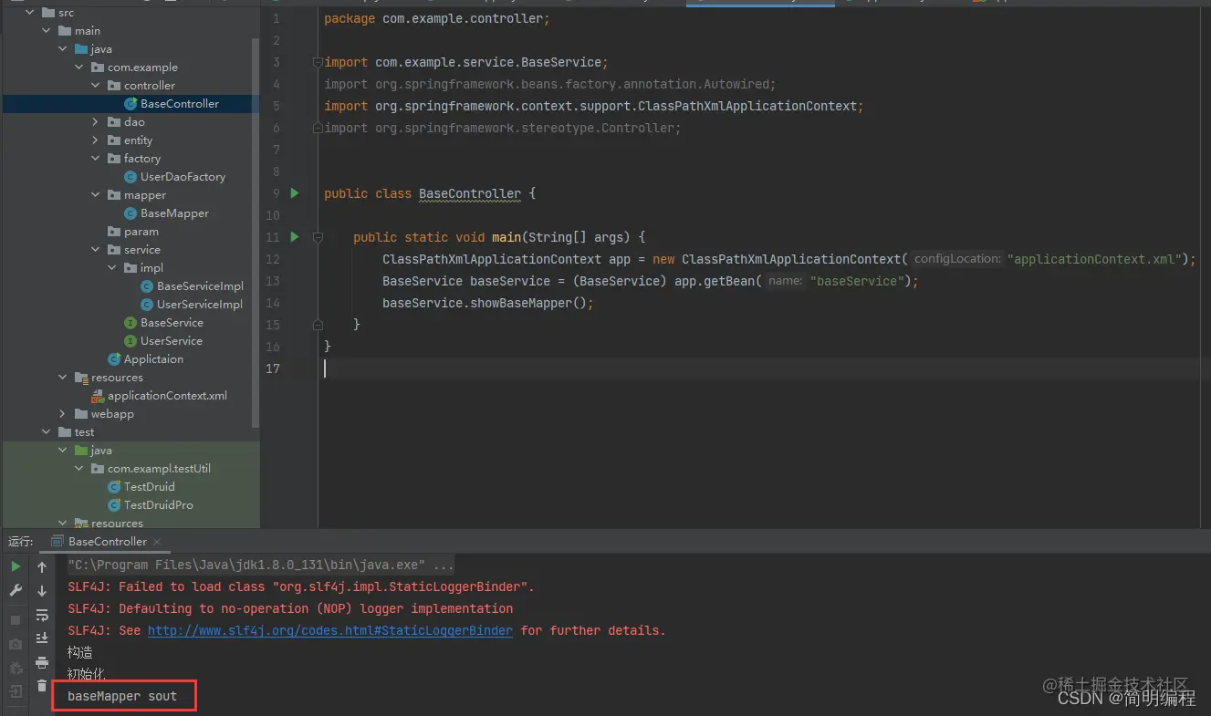Switch to BaseController run tab
The height and width of the screenshot is (716, 1211).
[108, 542]
